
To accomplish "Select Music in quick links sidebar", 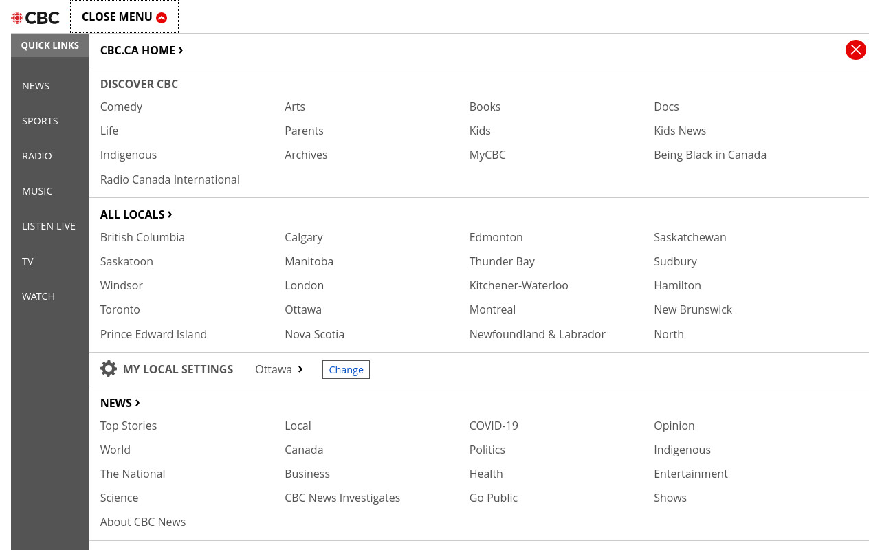I will (37, 191).
